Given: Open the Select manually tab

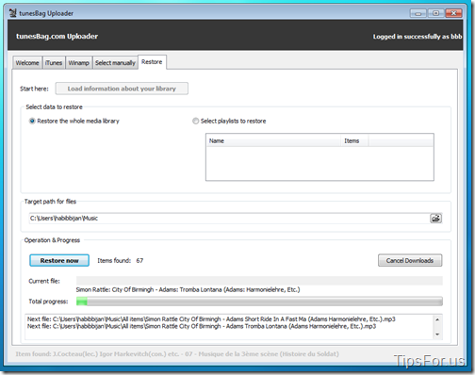Looking at the screenshot, I should (115, 63).
